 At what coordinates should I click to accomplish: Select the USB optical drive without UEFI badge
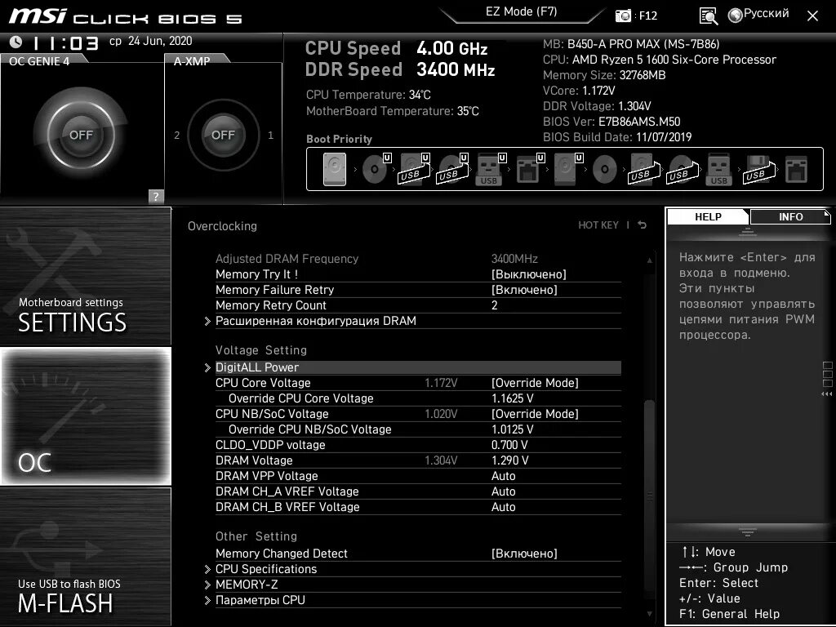[x=683, y=169]
